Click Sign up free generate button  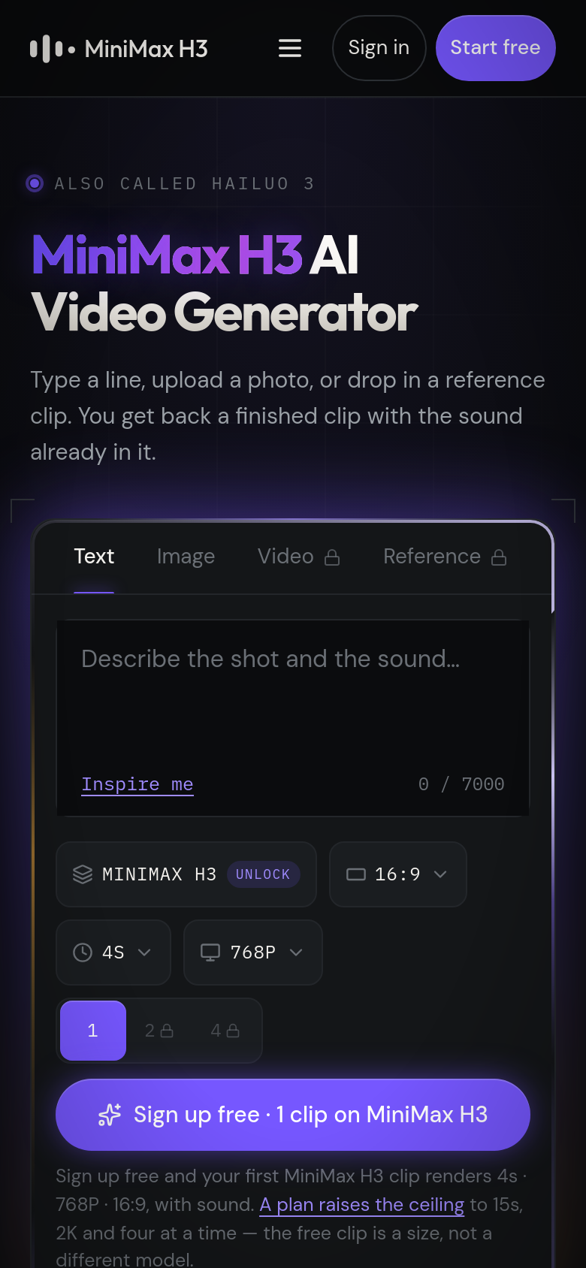click(x=293, y=1115)
